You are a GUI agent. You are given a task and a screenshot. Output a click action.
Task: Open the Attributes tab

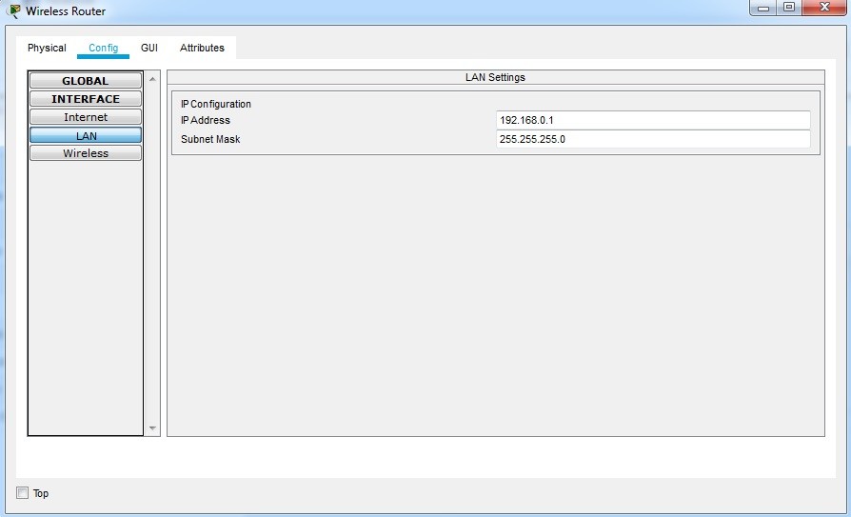pos(202,48)
